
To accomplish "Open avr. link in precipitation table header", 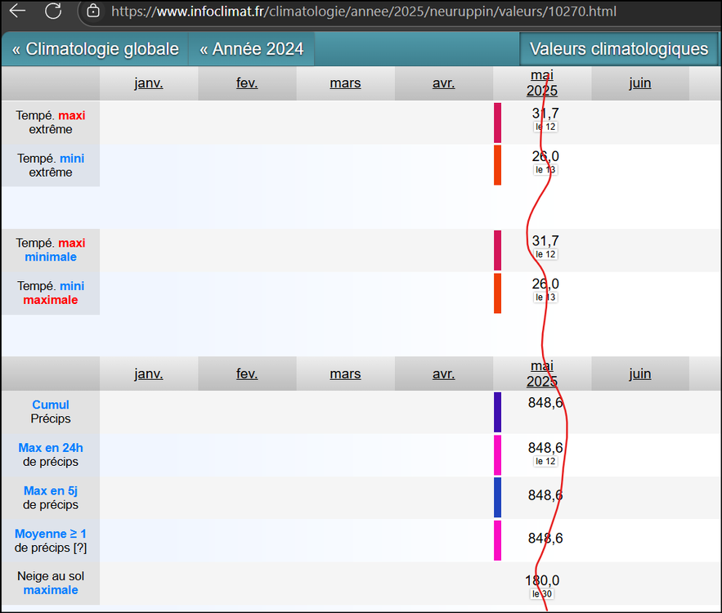I will 443,374.
